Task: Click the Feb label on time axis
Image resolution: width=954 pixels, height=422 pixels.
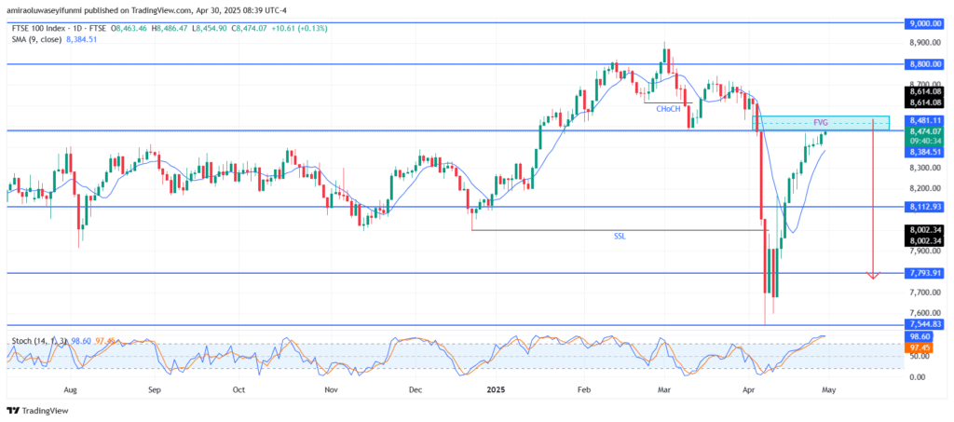Action: [x=585, y=389]
